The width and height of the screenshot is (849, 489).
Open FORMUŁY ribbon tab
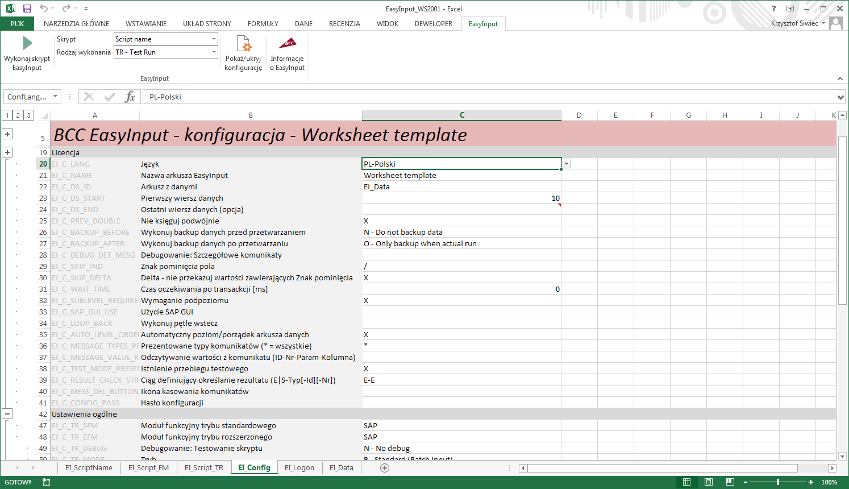[x=263, y=24]
